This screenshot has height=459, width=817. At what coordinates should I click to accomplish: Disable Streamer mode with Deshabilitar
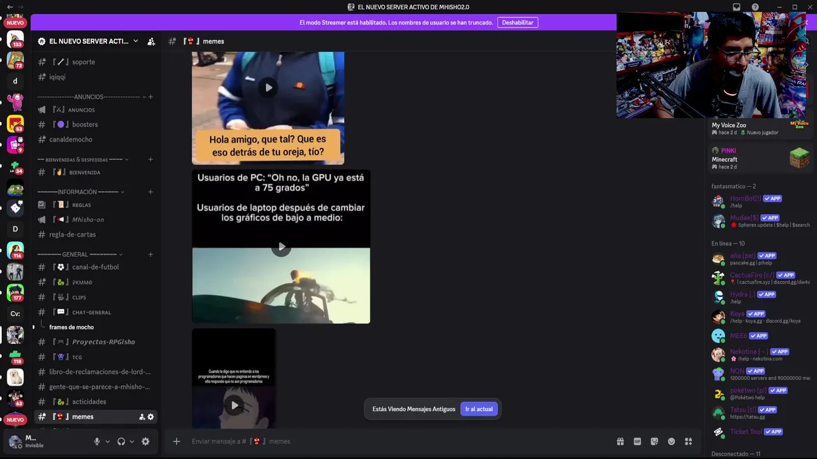[x=518, y=22]
